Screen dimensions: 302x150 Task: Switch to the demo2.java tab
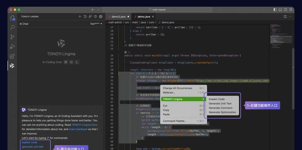[x=118, y=17]
